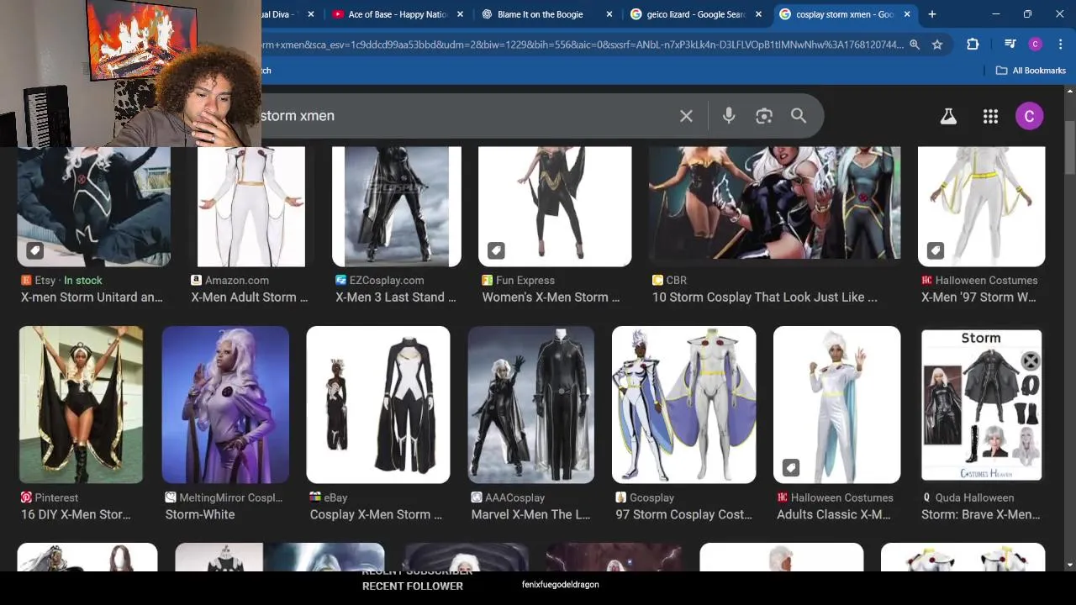Click product tag icon on Fun Express image

[x=496, y=250]
